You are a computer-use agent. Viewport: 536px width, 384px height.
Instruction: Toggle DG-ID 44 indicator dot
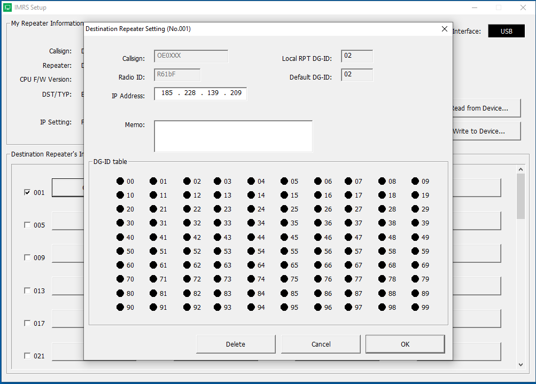251,237
